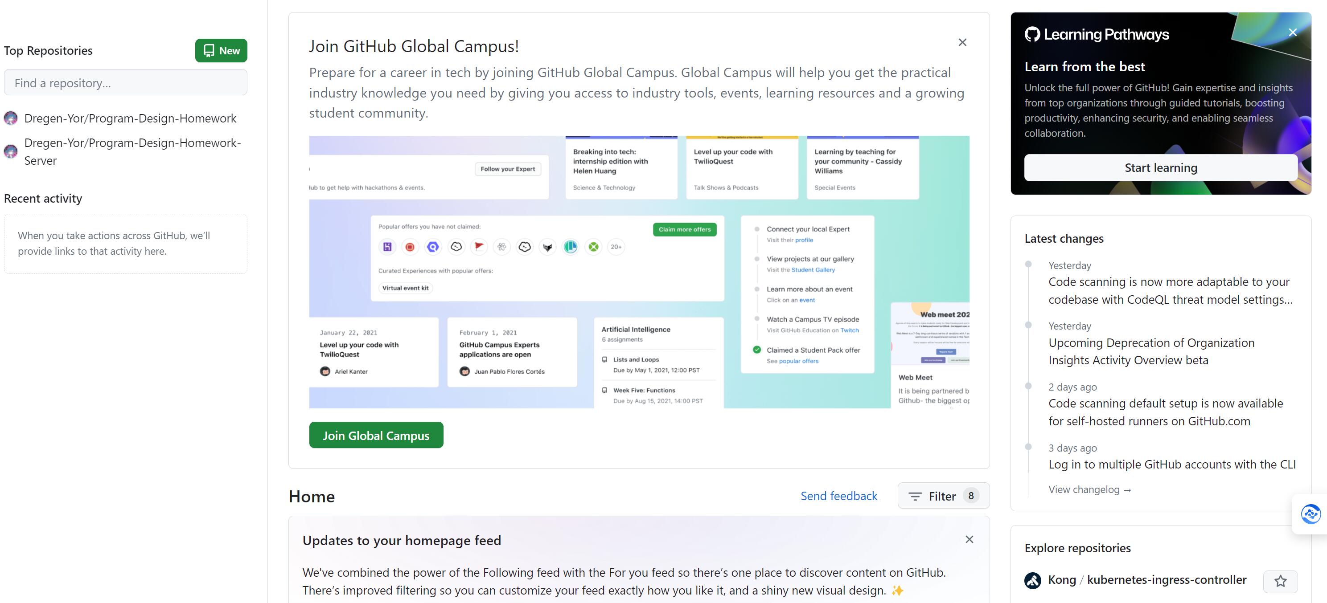Open the CodeQL threat model settings changelog
Viewport: 1327px width, 603px height.
click(1170, 291)
